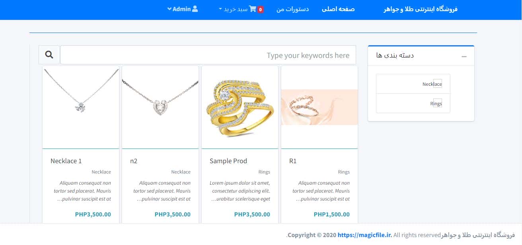Open the سبد خرید cart dropdown arrow
Image resolution: width=522 pixels, height=245 pixels.
[220, 9]
